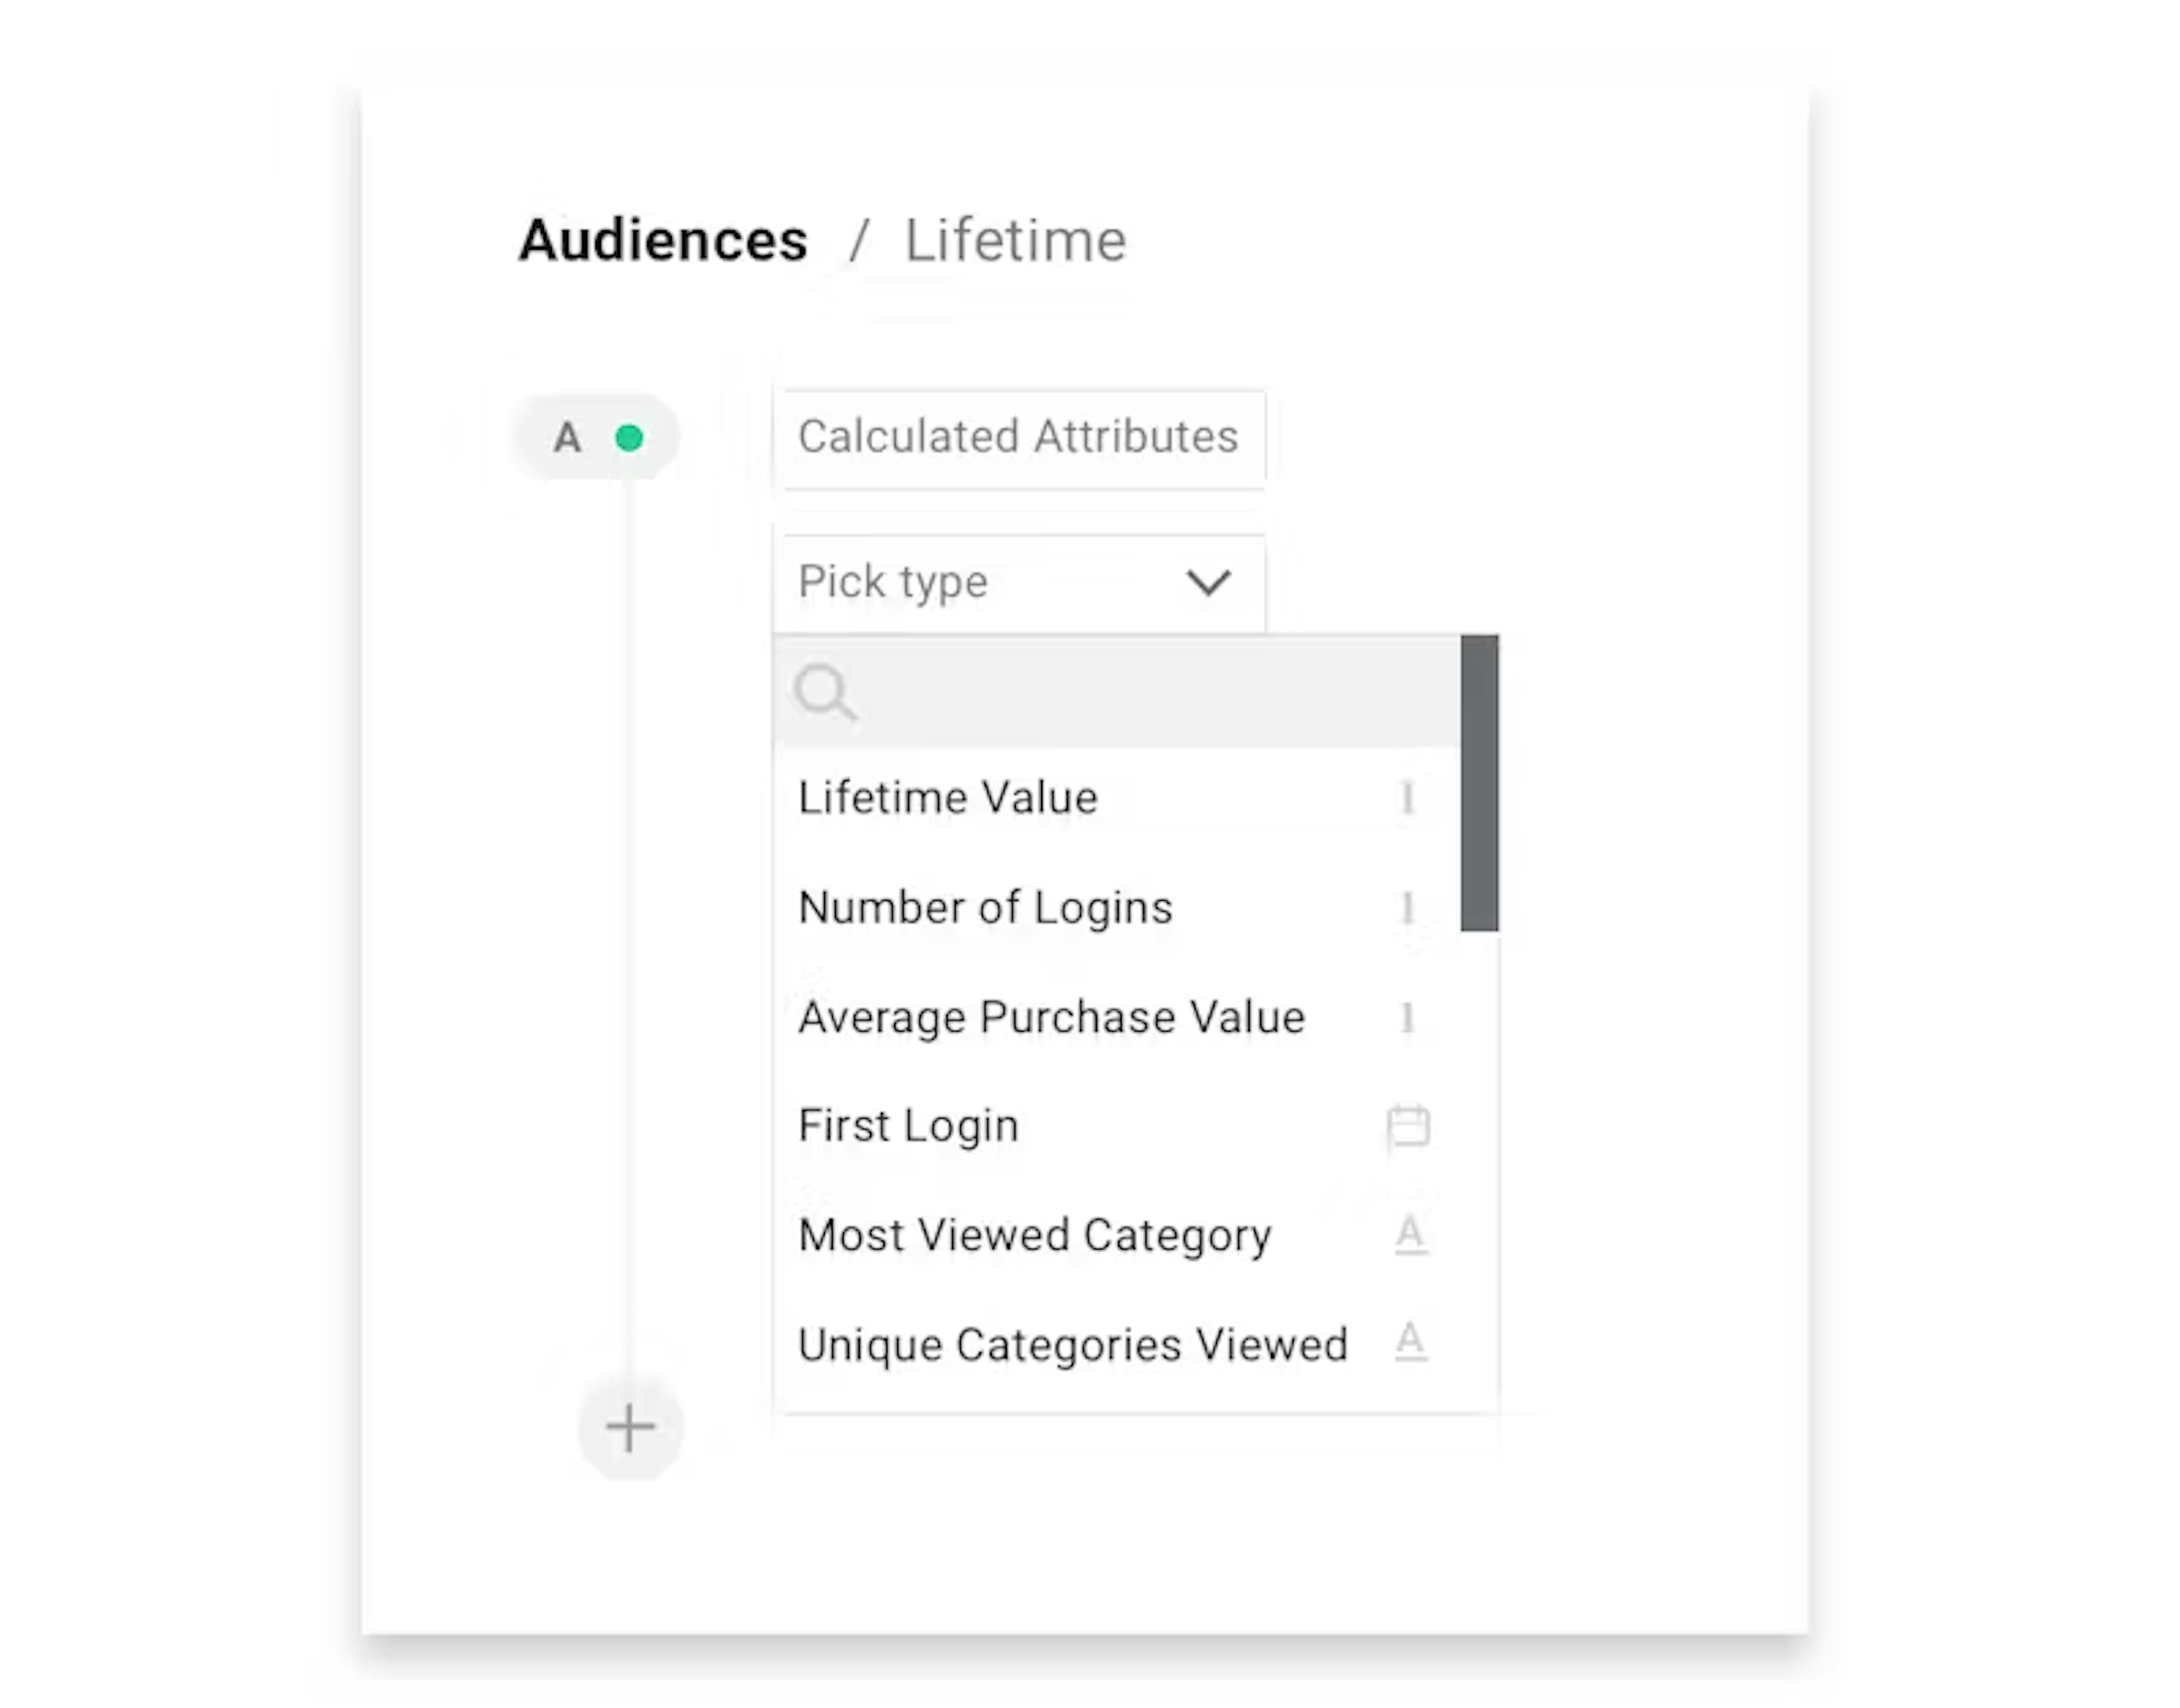Viewport: 2180px width, 1708px height.
Task: Select 'Lifetime Value' from the list
Action: pyautogui.click(x=948, y=797)
